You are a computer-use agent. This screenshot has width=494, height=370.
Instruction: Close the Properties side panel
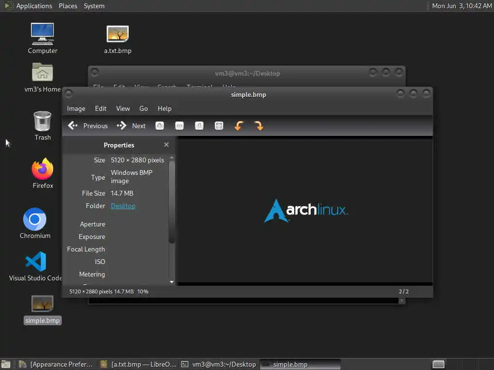[166, 145]
